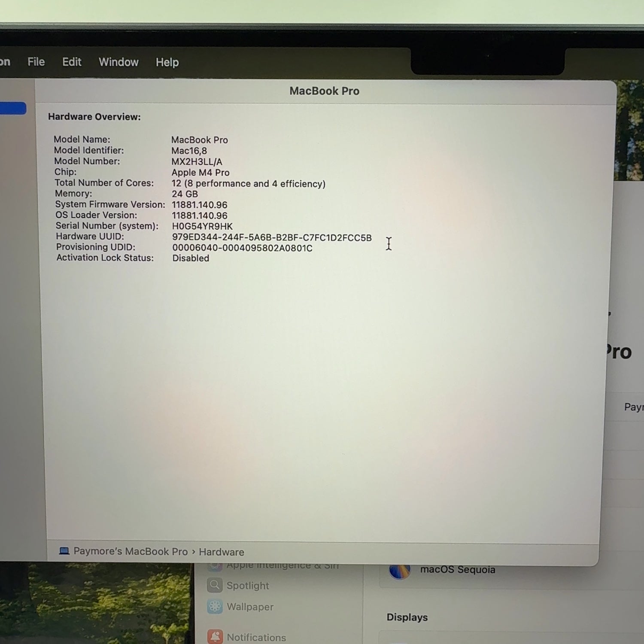Click the Wallpaper flower icon
The height and width of the screenshot is (644, 644).
point(215,607)
